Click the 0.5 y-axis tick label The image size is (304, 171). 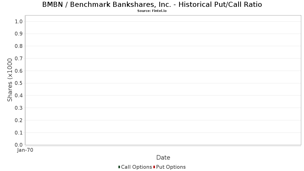(19, 83)
